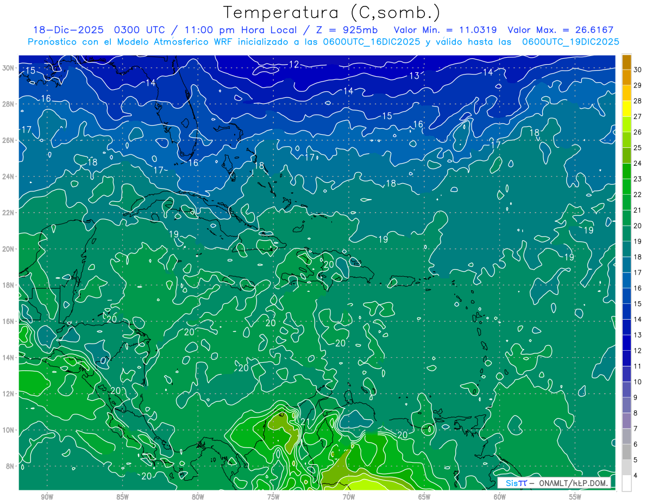Pick the purple colorbar swatch between 7 and 8
652x504 pixels.
626,421
